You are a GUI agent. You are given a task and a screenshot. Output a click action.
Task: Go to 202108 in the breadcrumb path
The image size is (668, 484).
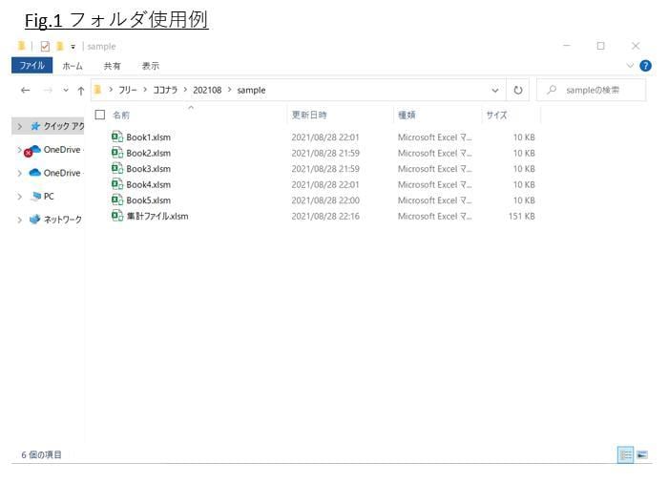(207, 91)
